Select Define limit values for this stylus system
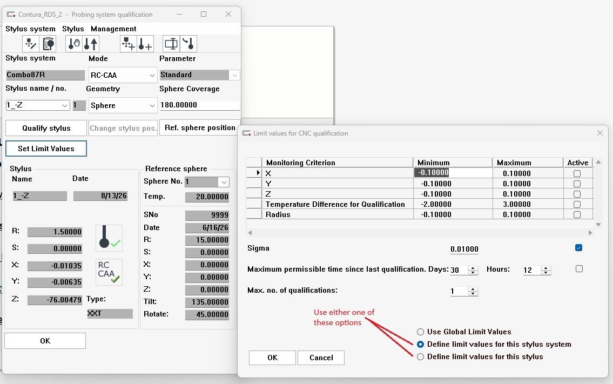 (421, 345)
